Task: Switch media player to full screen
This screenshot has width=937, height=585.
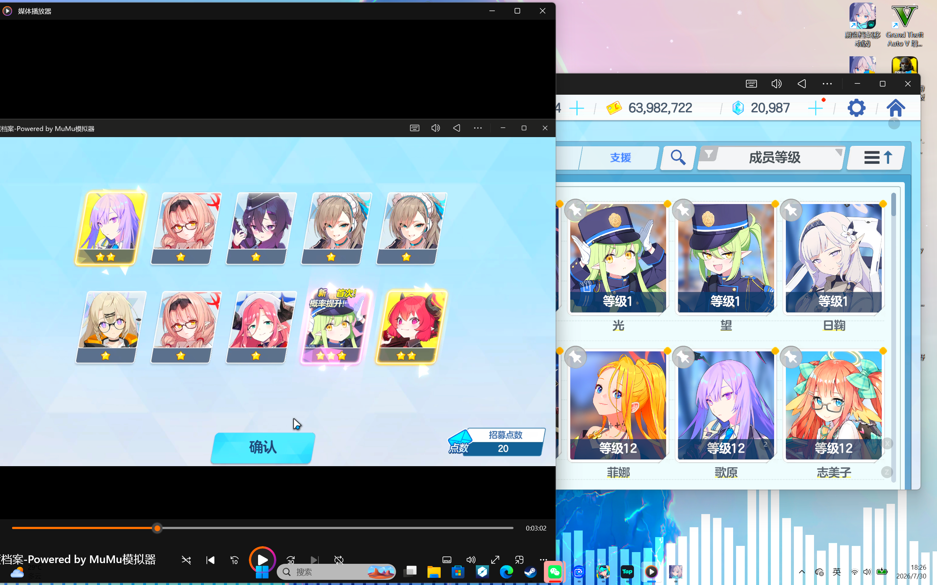Action: coord(495,560)
